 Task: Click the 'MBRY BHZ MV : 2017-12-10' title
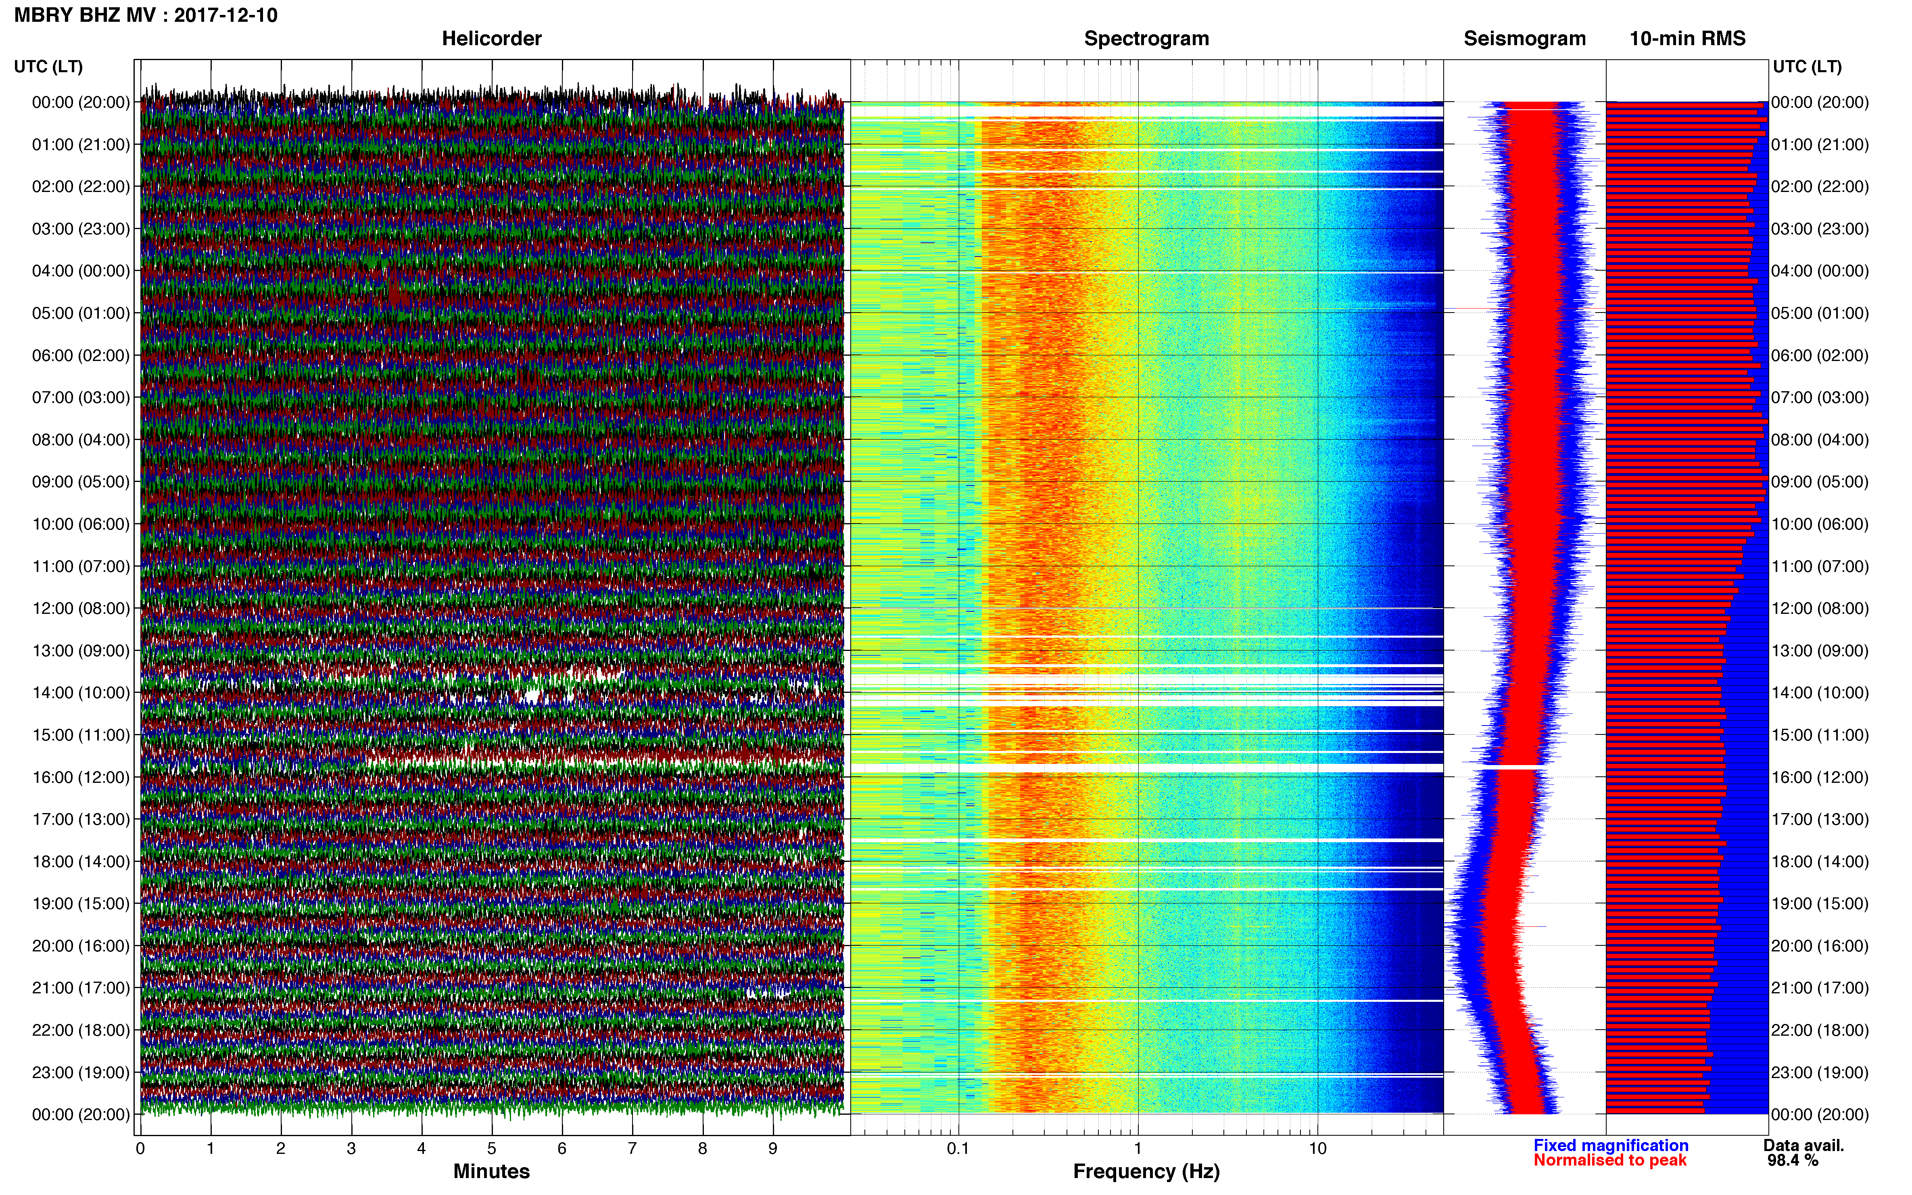(x=146, y=15)
